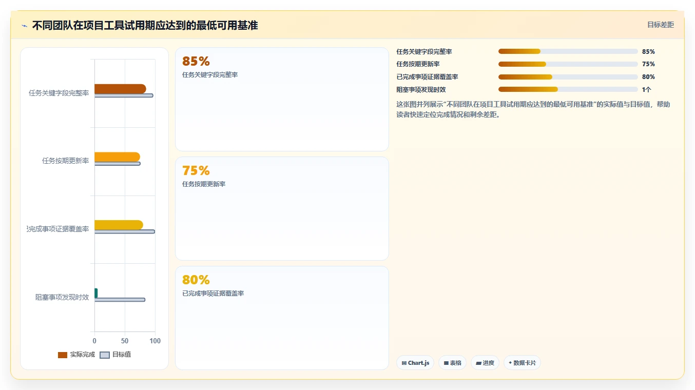This screenshot has height=390, width=695.
Task: Click the 1个 value beside the progress bar
Action: [646, 89]
